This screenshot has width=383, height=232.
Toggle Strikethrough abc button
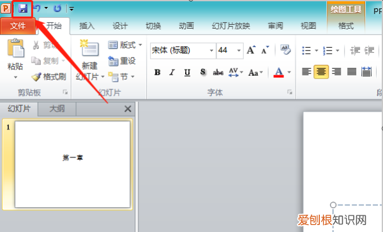point(218,73)
